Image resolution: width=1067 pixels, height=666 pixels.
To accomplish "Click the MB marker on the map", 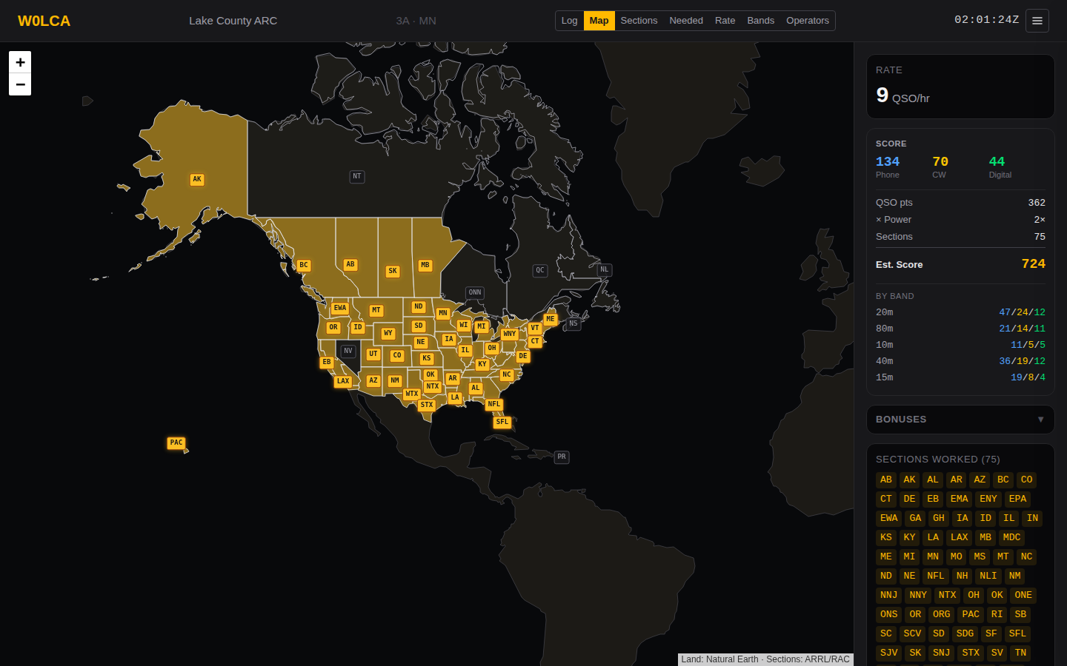I will [x=425, y=265].
